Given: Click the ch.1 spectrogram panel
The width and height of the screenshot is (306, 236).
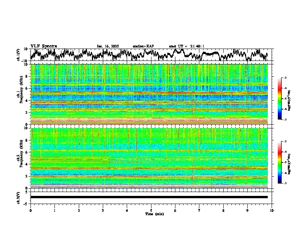Looking at the screenshot, I should (149, 94).
